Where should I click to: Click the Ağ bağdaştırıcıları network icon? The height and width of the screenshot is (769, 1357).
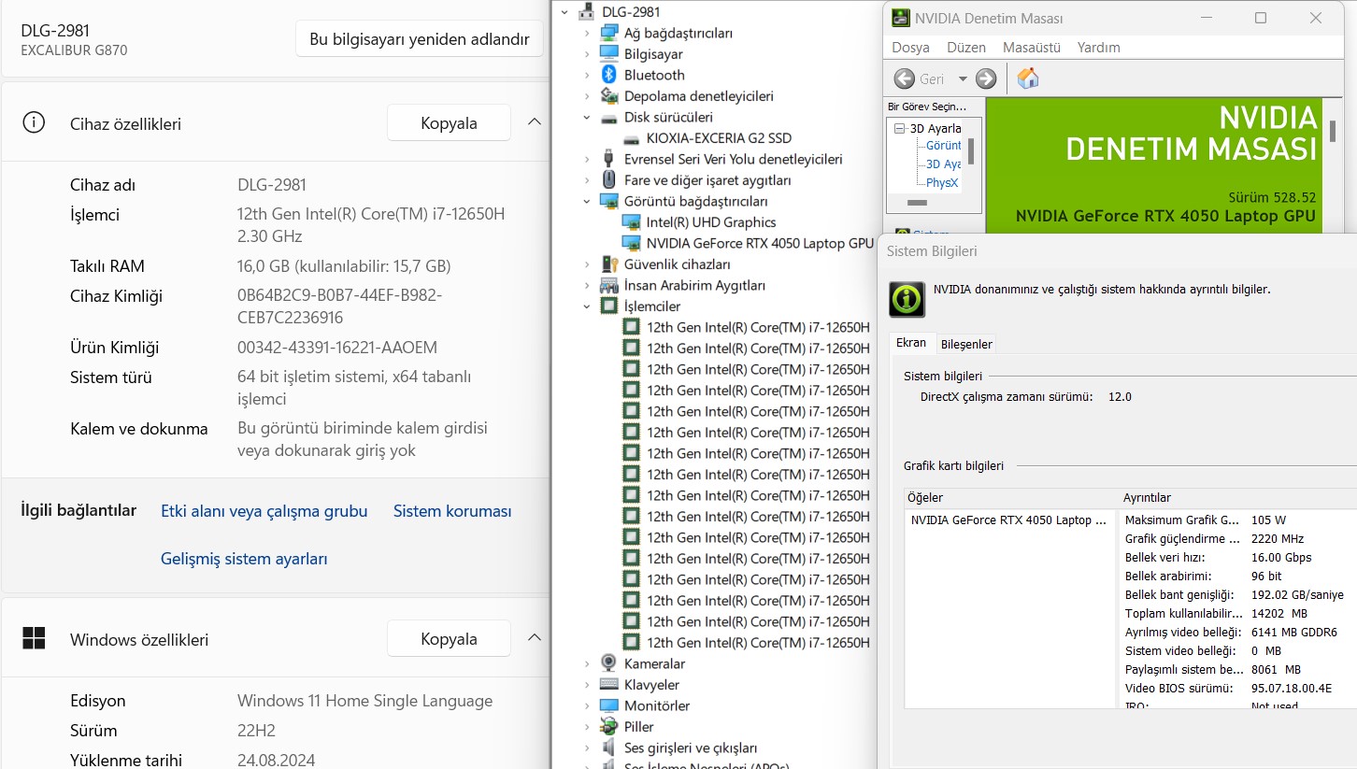point(608,33)
